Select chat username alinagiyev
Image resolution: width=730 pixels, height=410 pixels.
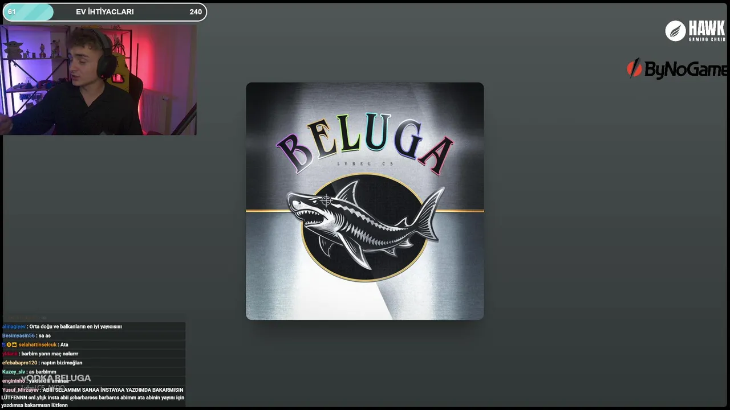pos(14,326)
